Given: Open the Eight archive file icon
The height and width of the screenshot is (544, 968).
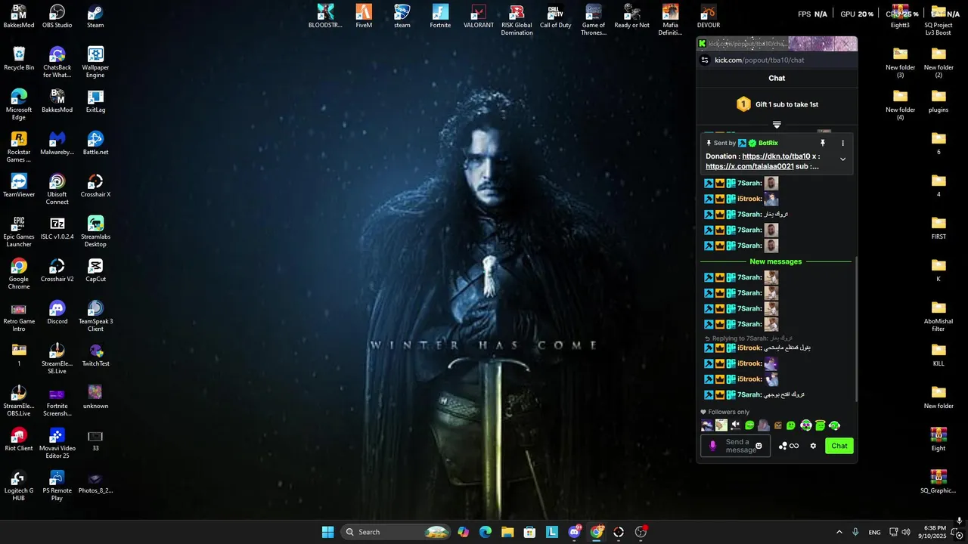Looking at the screenshot, I should tap(939, 439).
